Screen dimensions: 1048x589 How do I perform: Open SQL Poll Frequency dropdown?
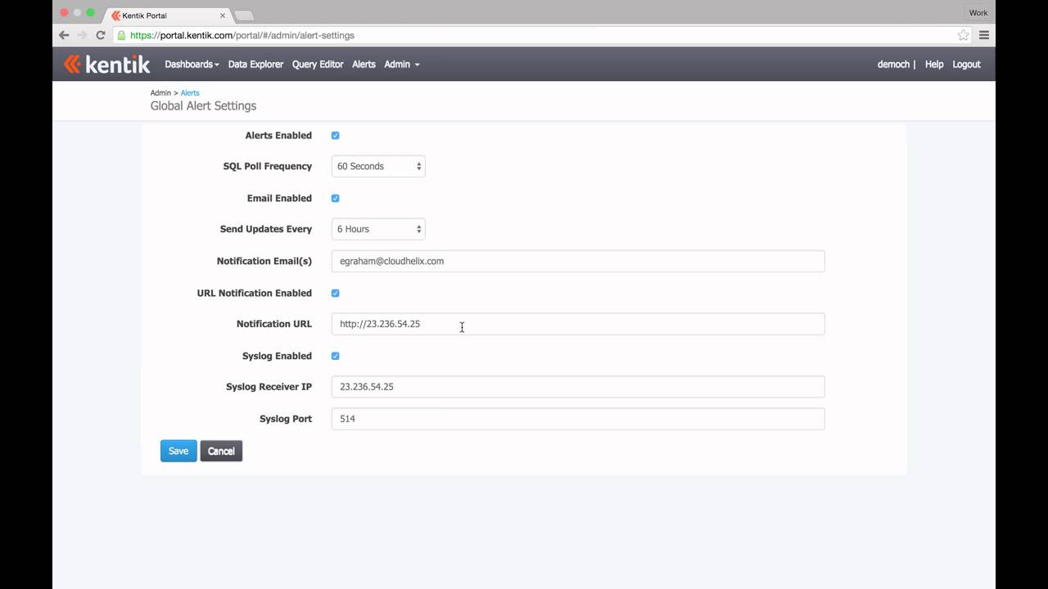pyautogui.click(x=378, y=166)
